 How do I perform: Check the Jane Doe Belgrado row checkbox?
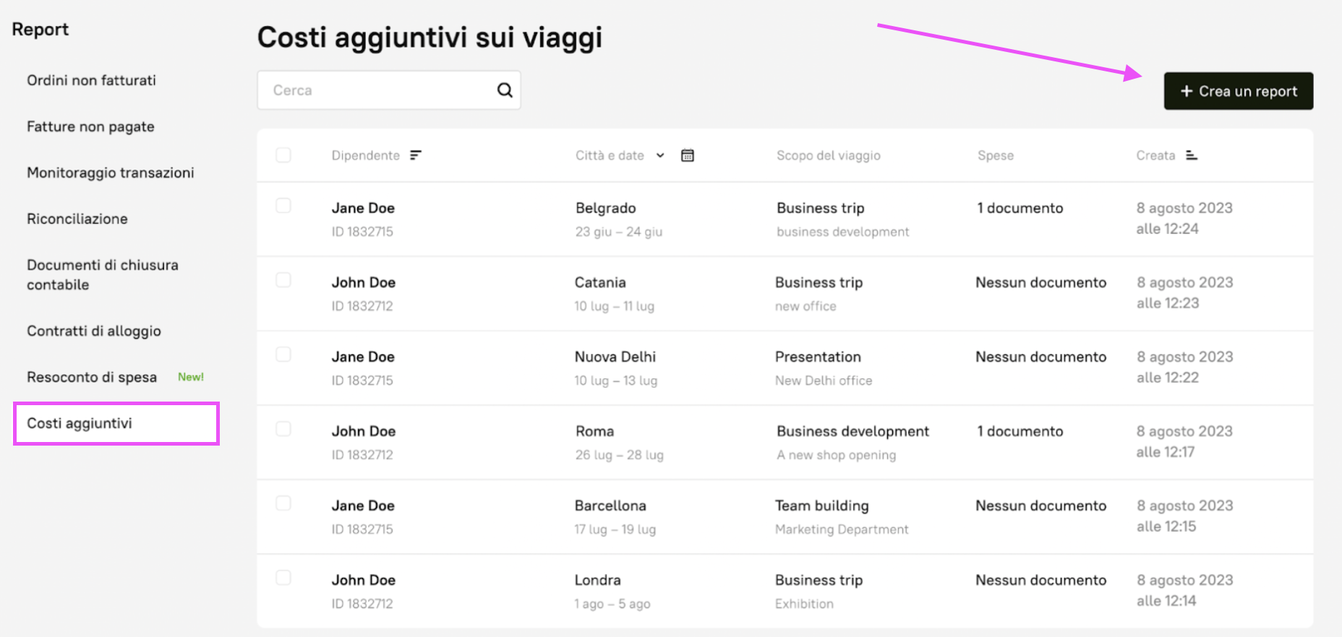pyautogui.click(x=283, y=206)
